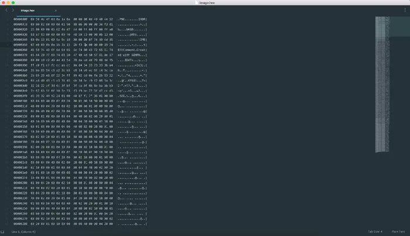Open the Plain Text syntax selector
Screen dimensions: 410x236
[398, 231]
